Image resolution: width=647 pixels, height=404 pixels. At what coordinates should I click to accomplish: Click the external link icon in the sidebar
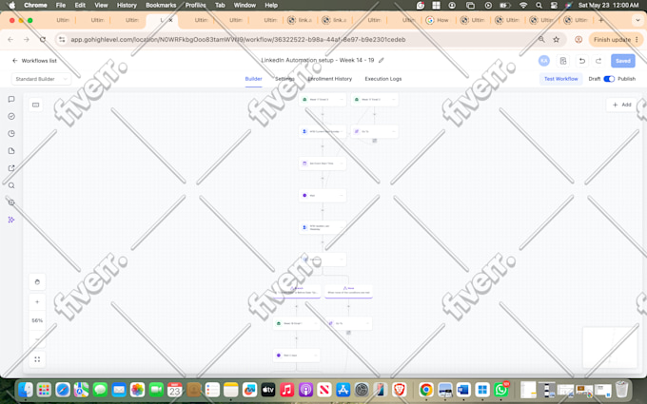pyautogui.click(x=11, y=168)
